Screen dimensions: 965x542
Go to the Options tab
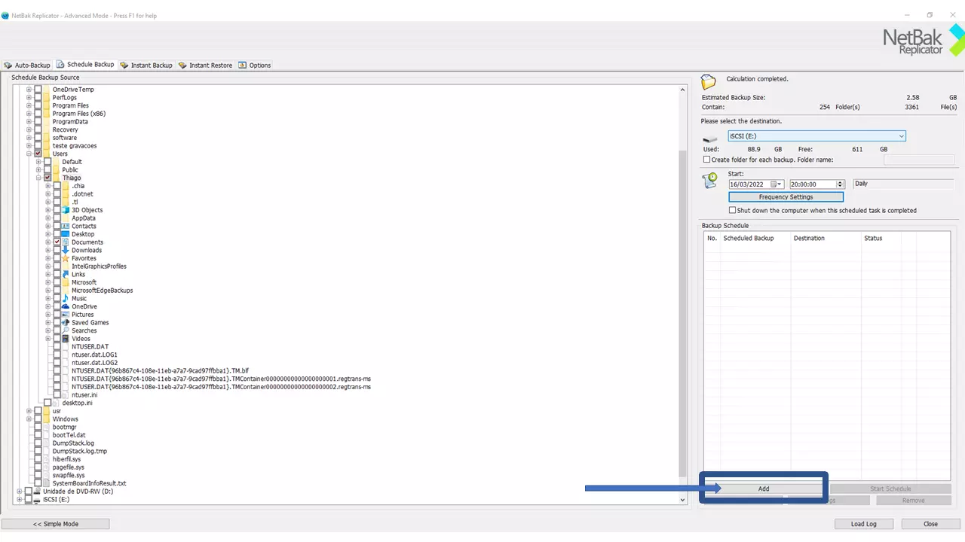click(x=255, y=65)
